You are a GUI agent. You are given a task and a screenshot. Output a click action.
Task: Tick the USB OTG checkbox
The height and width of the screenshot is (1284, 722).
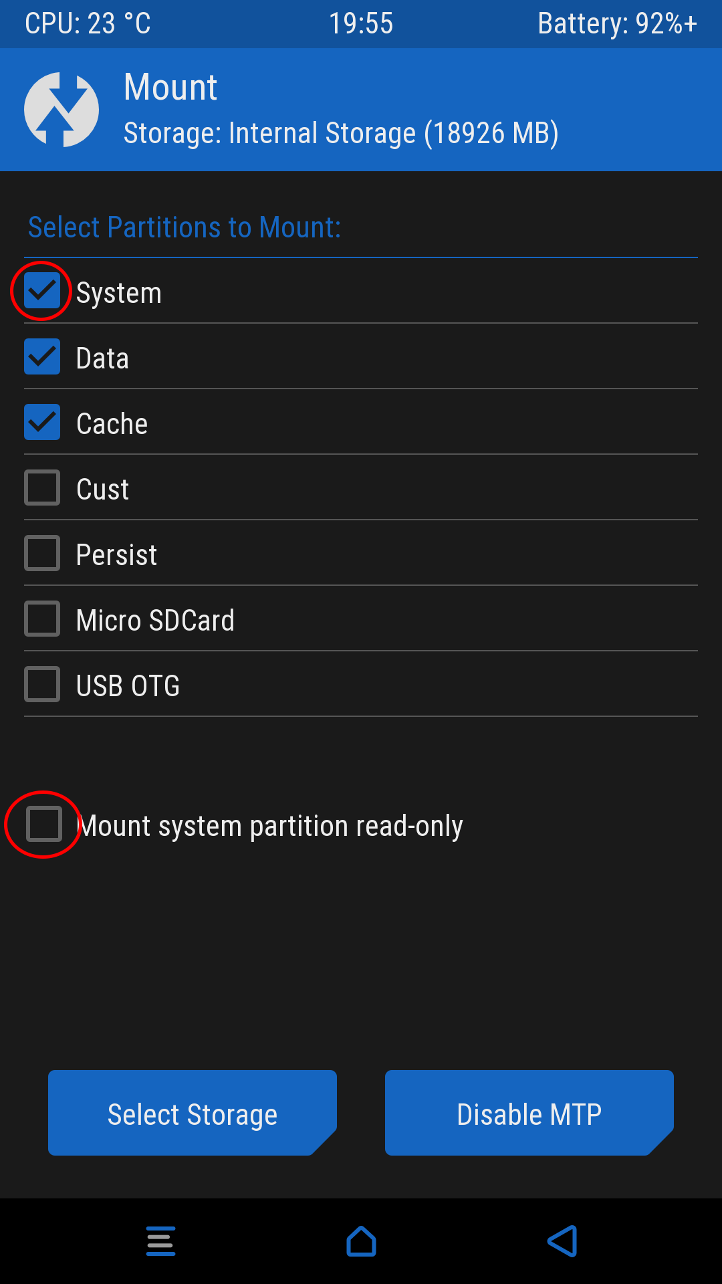pos(42,684)
